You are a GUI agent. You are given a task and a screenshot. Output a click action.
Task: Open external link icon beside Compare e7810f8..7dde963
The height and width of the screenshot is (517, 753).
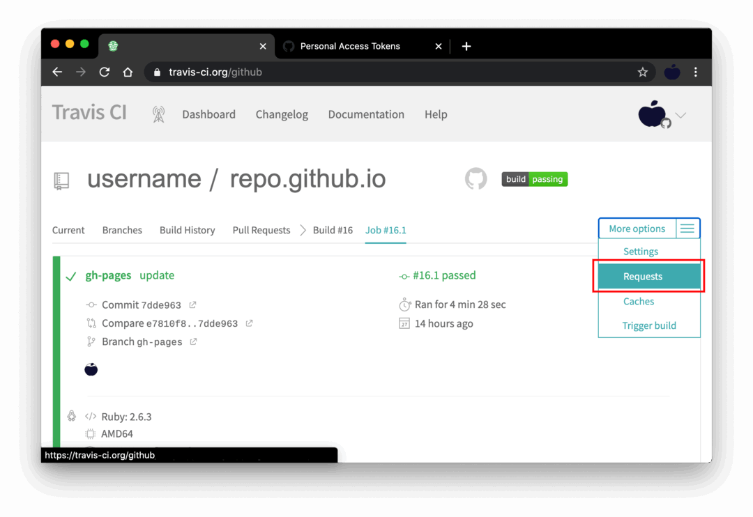pos(249,323)
